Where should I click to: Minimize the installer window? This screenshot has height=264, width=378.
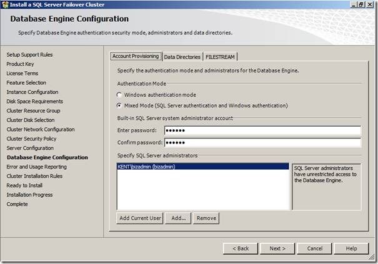[354, 4]
